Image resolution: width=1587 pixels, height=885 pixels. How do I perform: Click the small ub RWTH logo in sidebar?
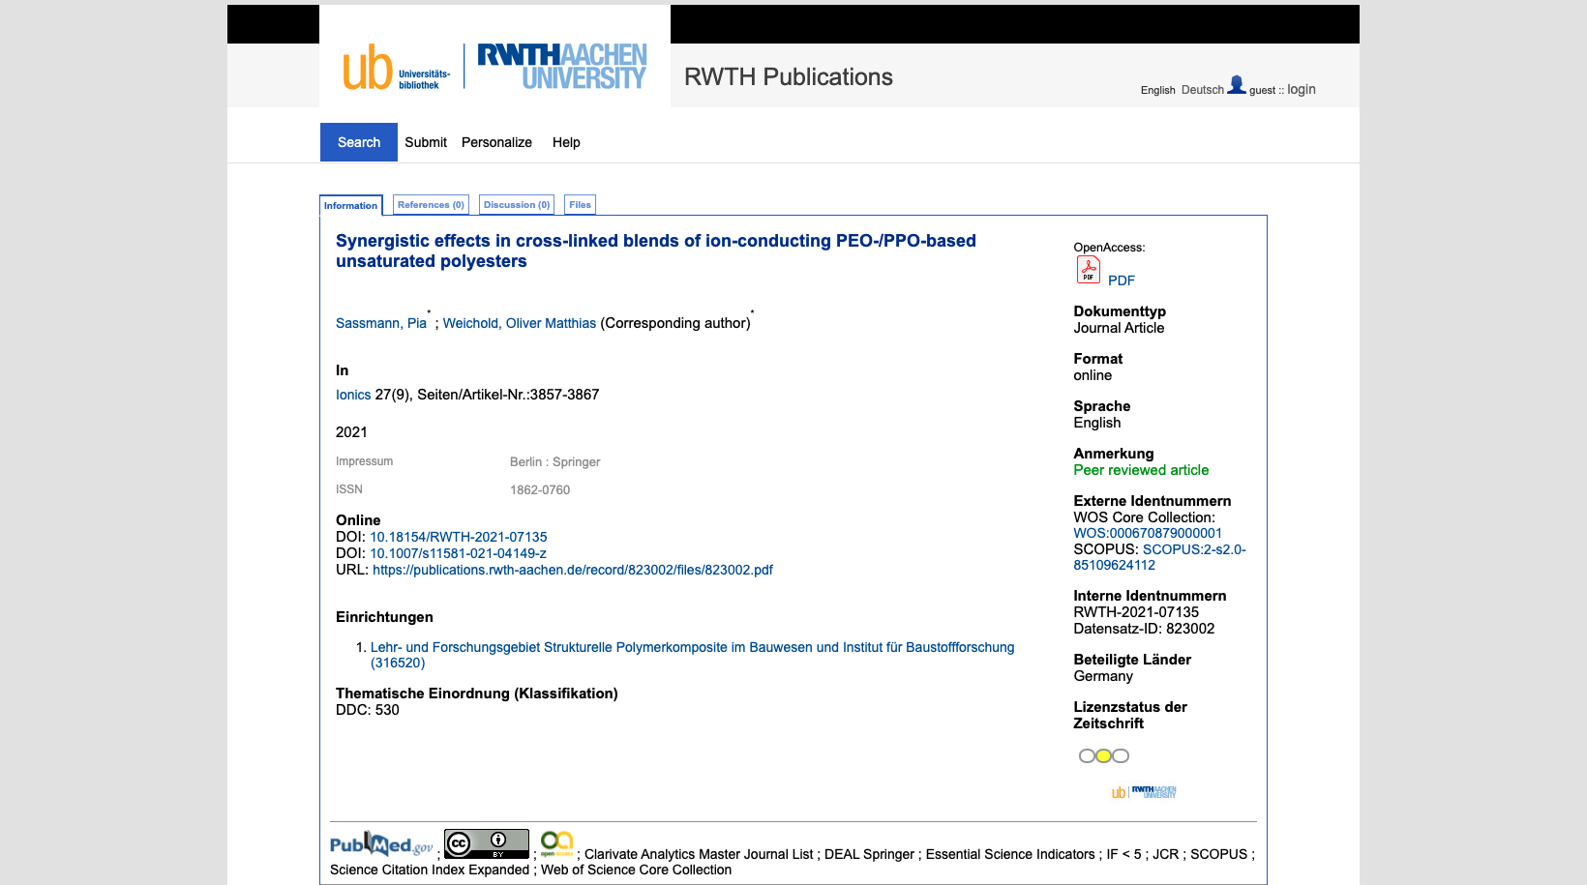click(x=1144, y=792)
